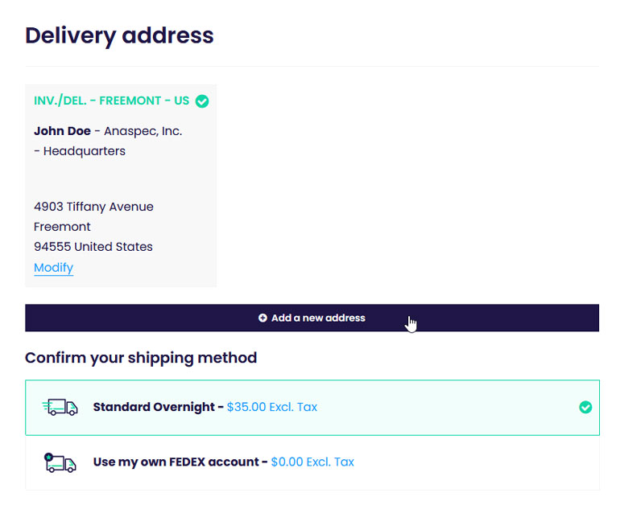The width and height of the screenshot is (620, 509).
Task: Click the Delivery address heading
Action: click(119, 35)
